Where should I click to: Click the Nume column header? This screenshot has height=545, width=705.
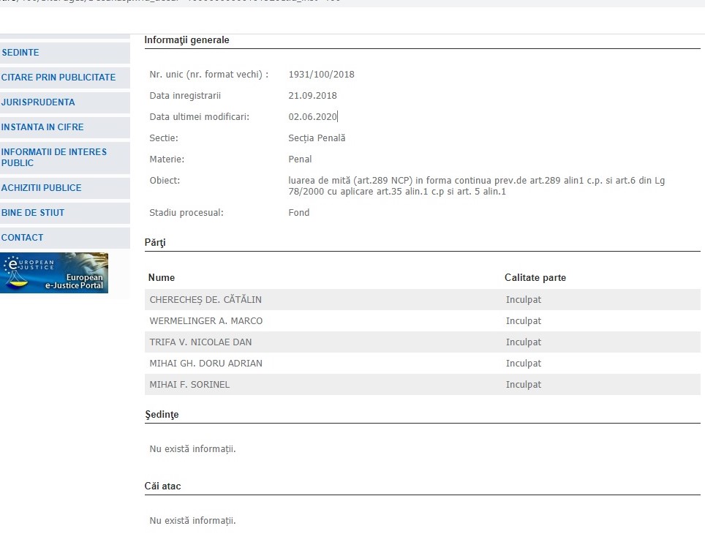coord(162,278)
